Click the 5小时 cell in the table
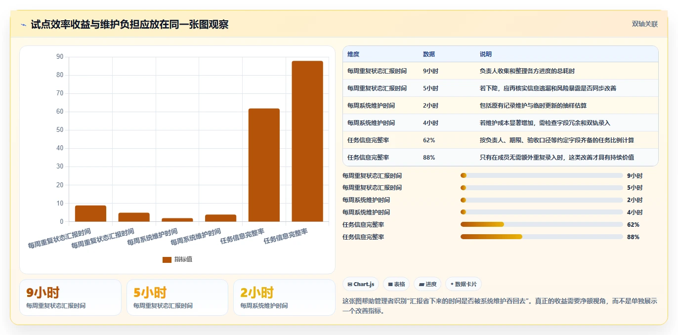This screenshot has height=335, width=678. [x=430, y=88]
